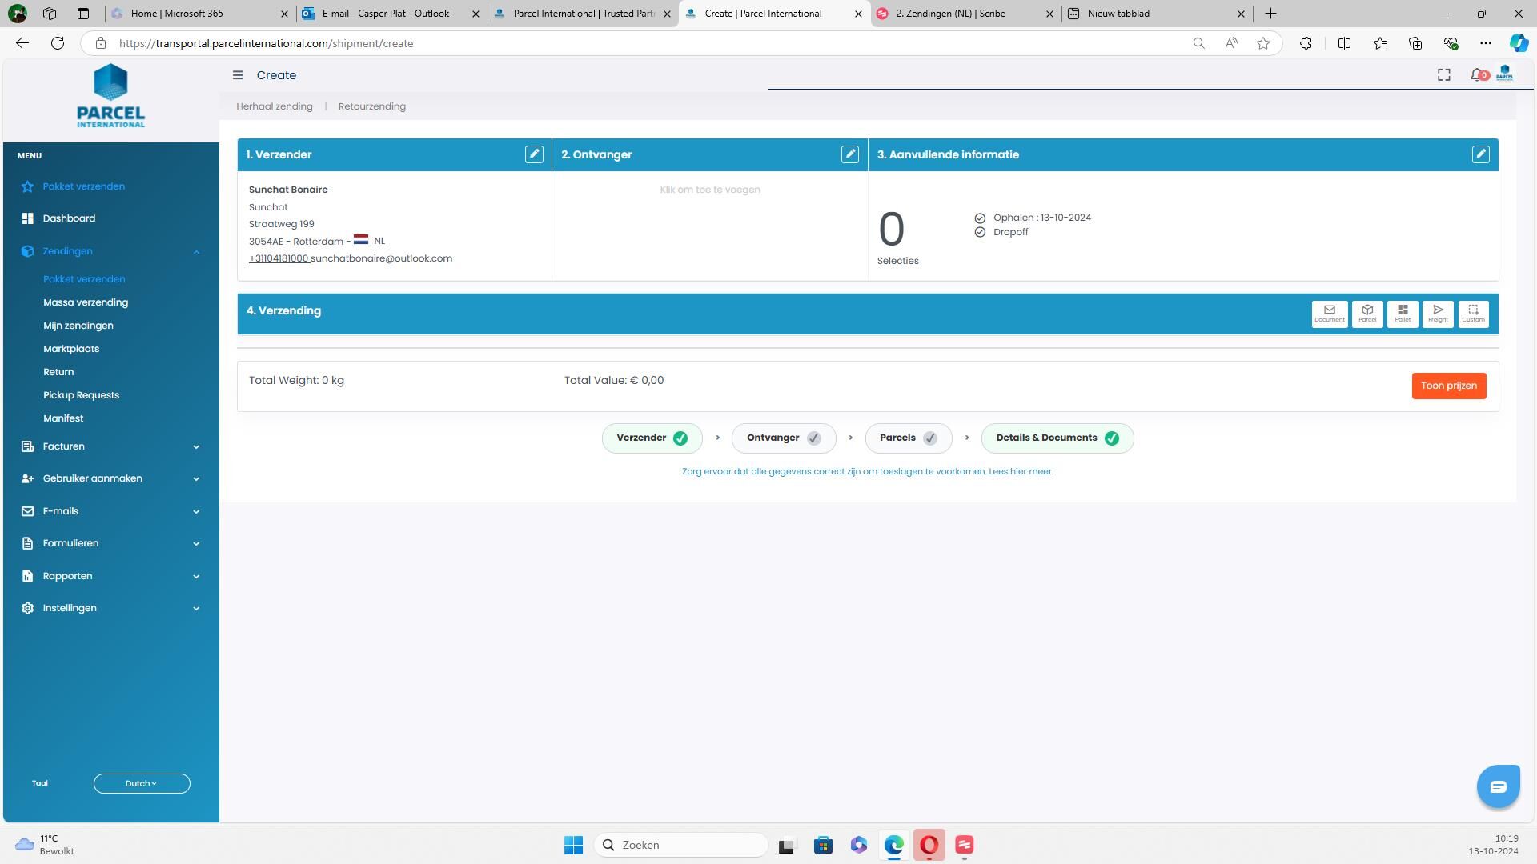Select the Custom shipment type icon
The width and height of the screenshot is (1537, 864).
(1472, 314)
